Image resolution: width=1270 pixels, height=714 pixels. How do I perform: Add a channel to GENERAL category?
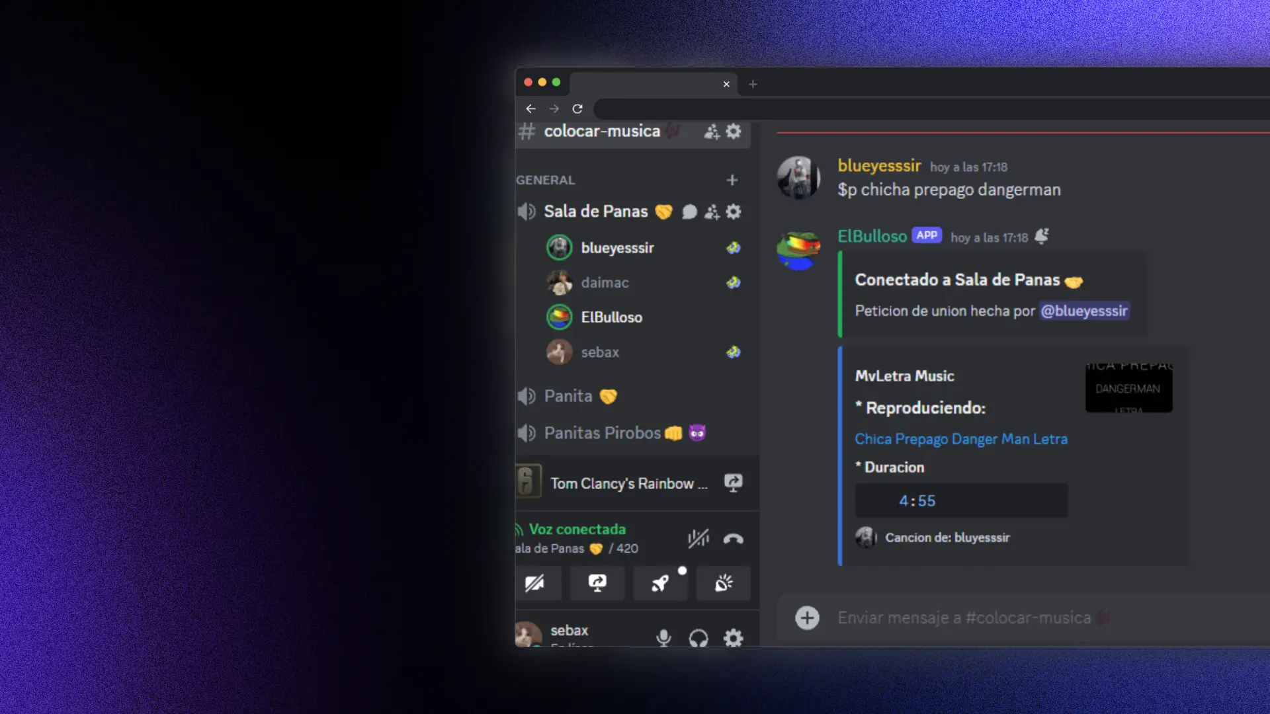pos(732,180)
